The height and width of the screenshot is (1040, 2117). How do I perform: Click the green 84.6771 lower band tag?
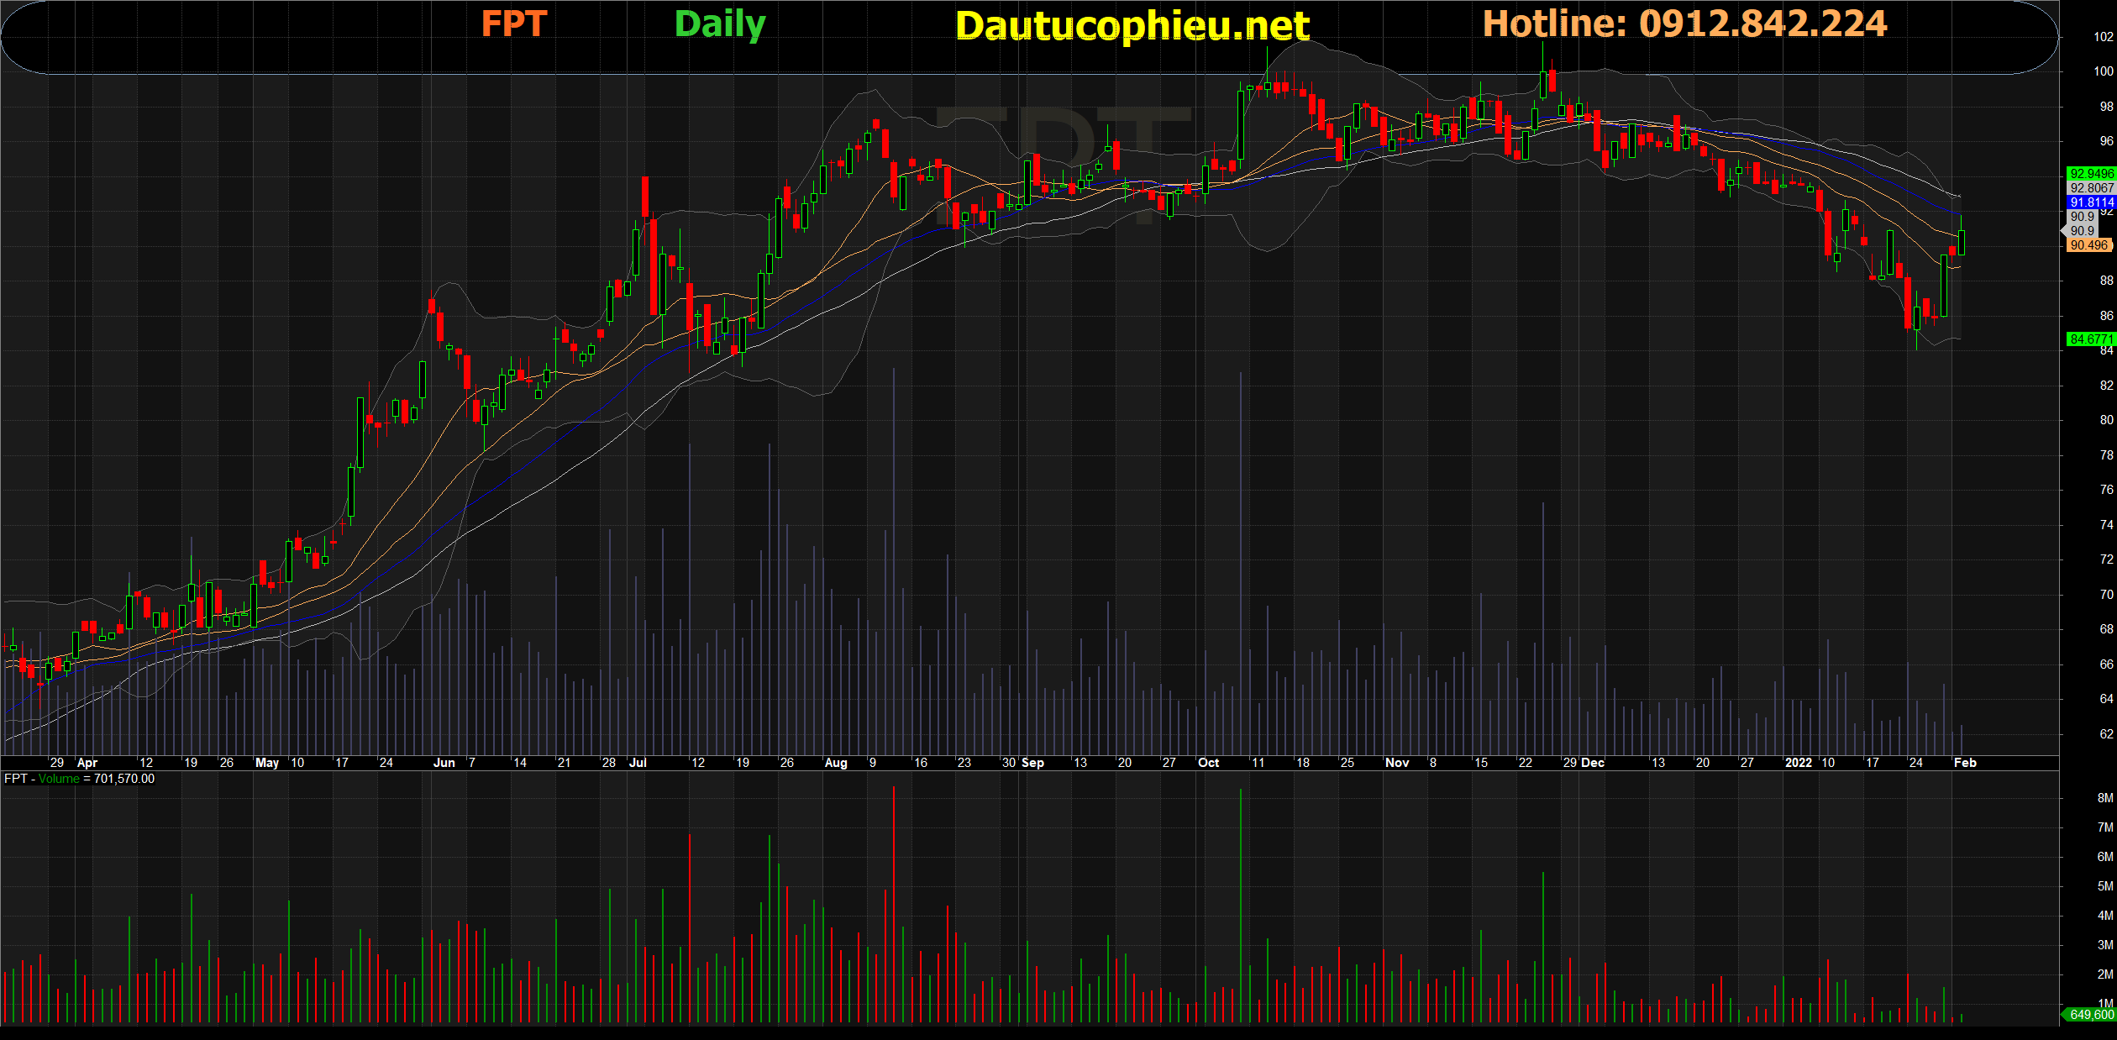click(x=2090, y=339)
